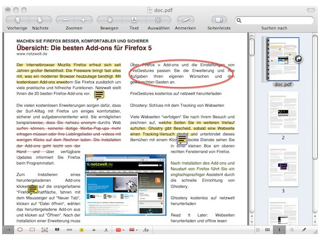Click the sidebar thumbnail scrollbar thumb
This screenshot has height=240, width=320.
(315, 97)
